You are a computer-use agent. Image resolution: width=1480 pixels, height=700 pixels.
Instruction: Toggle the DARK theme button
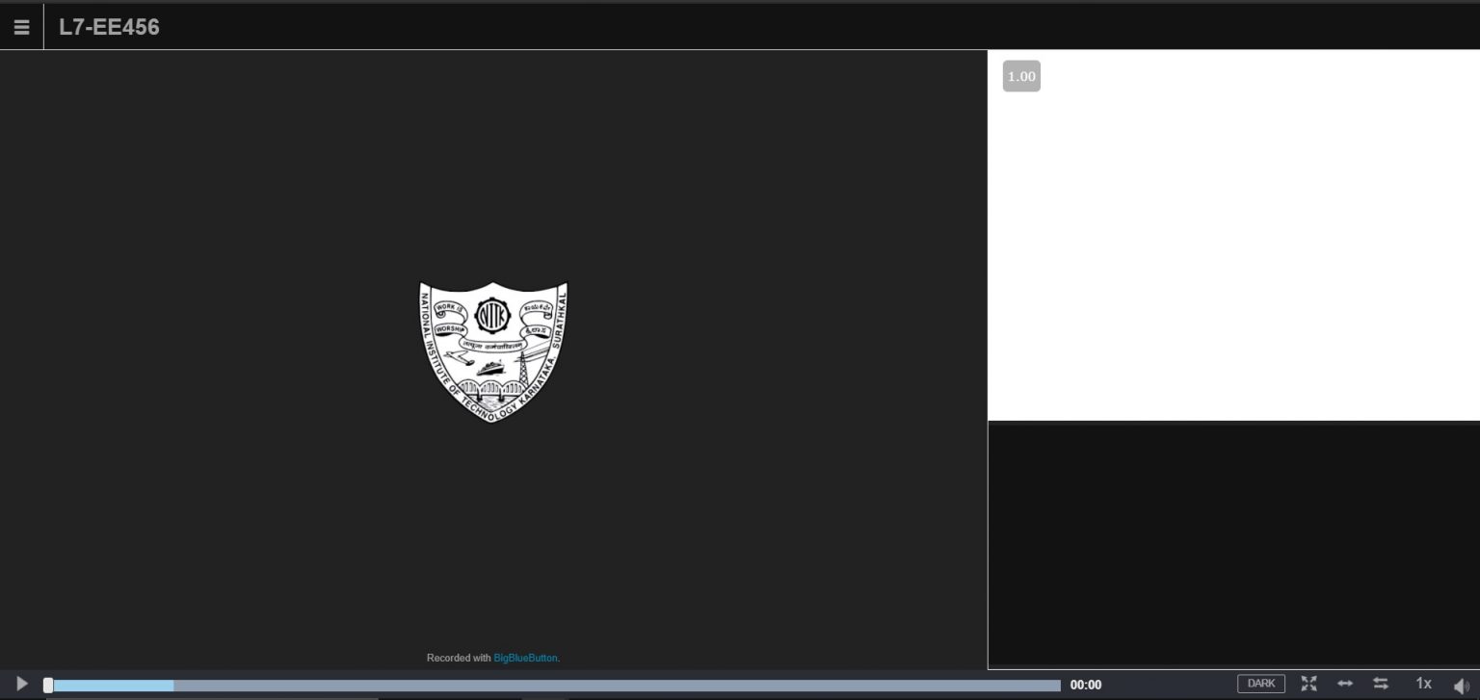[1261, 684]
